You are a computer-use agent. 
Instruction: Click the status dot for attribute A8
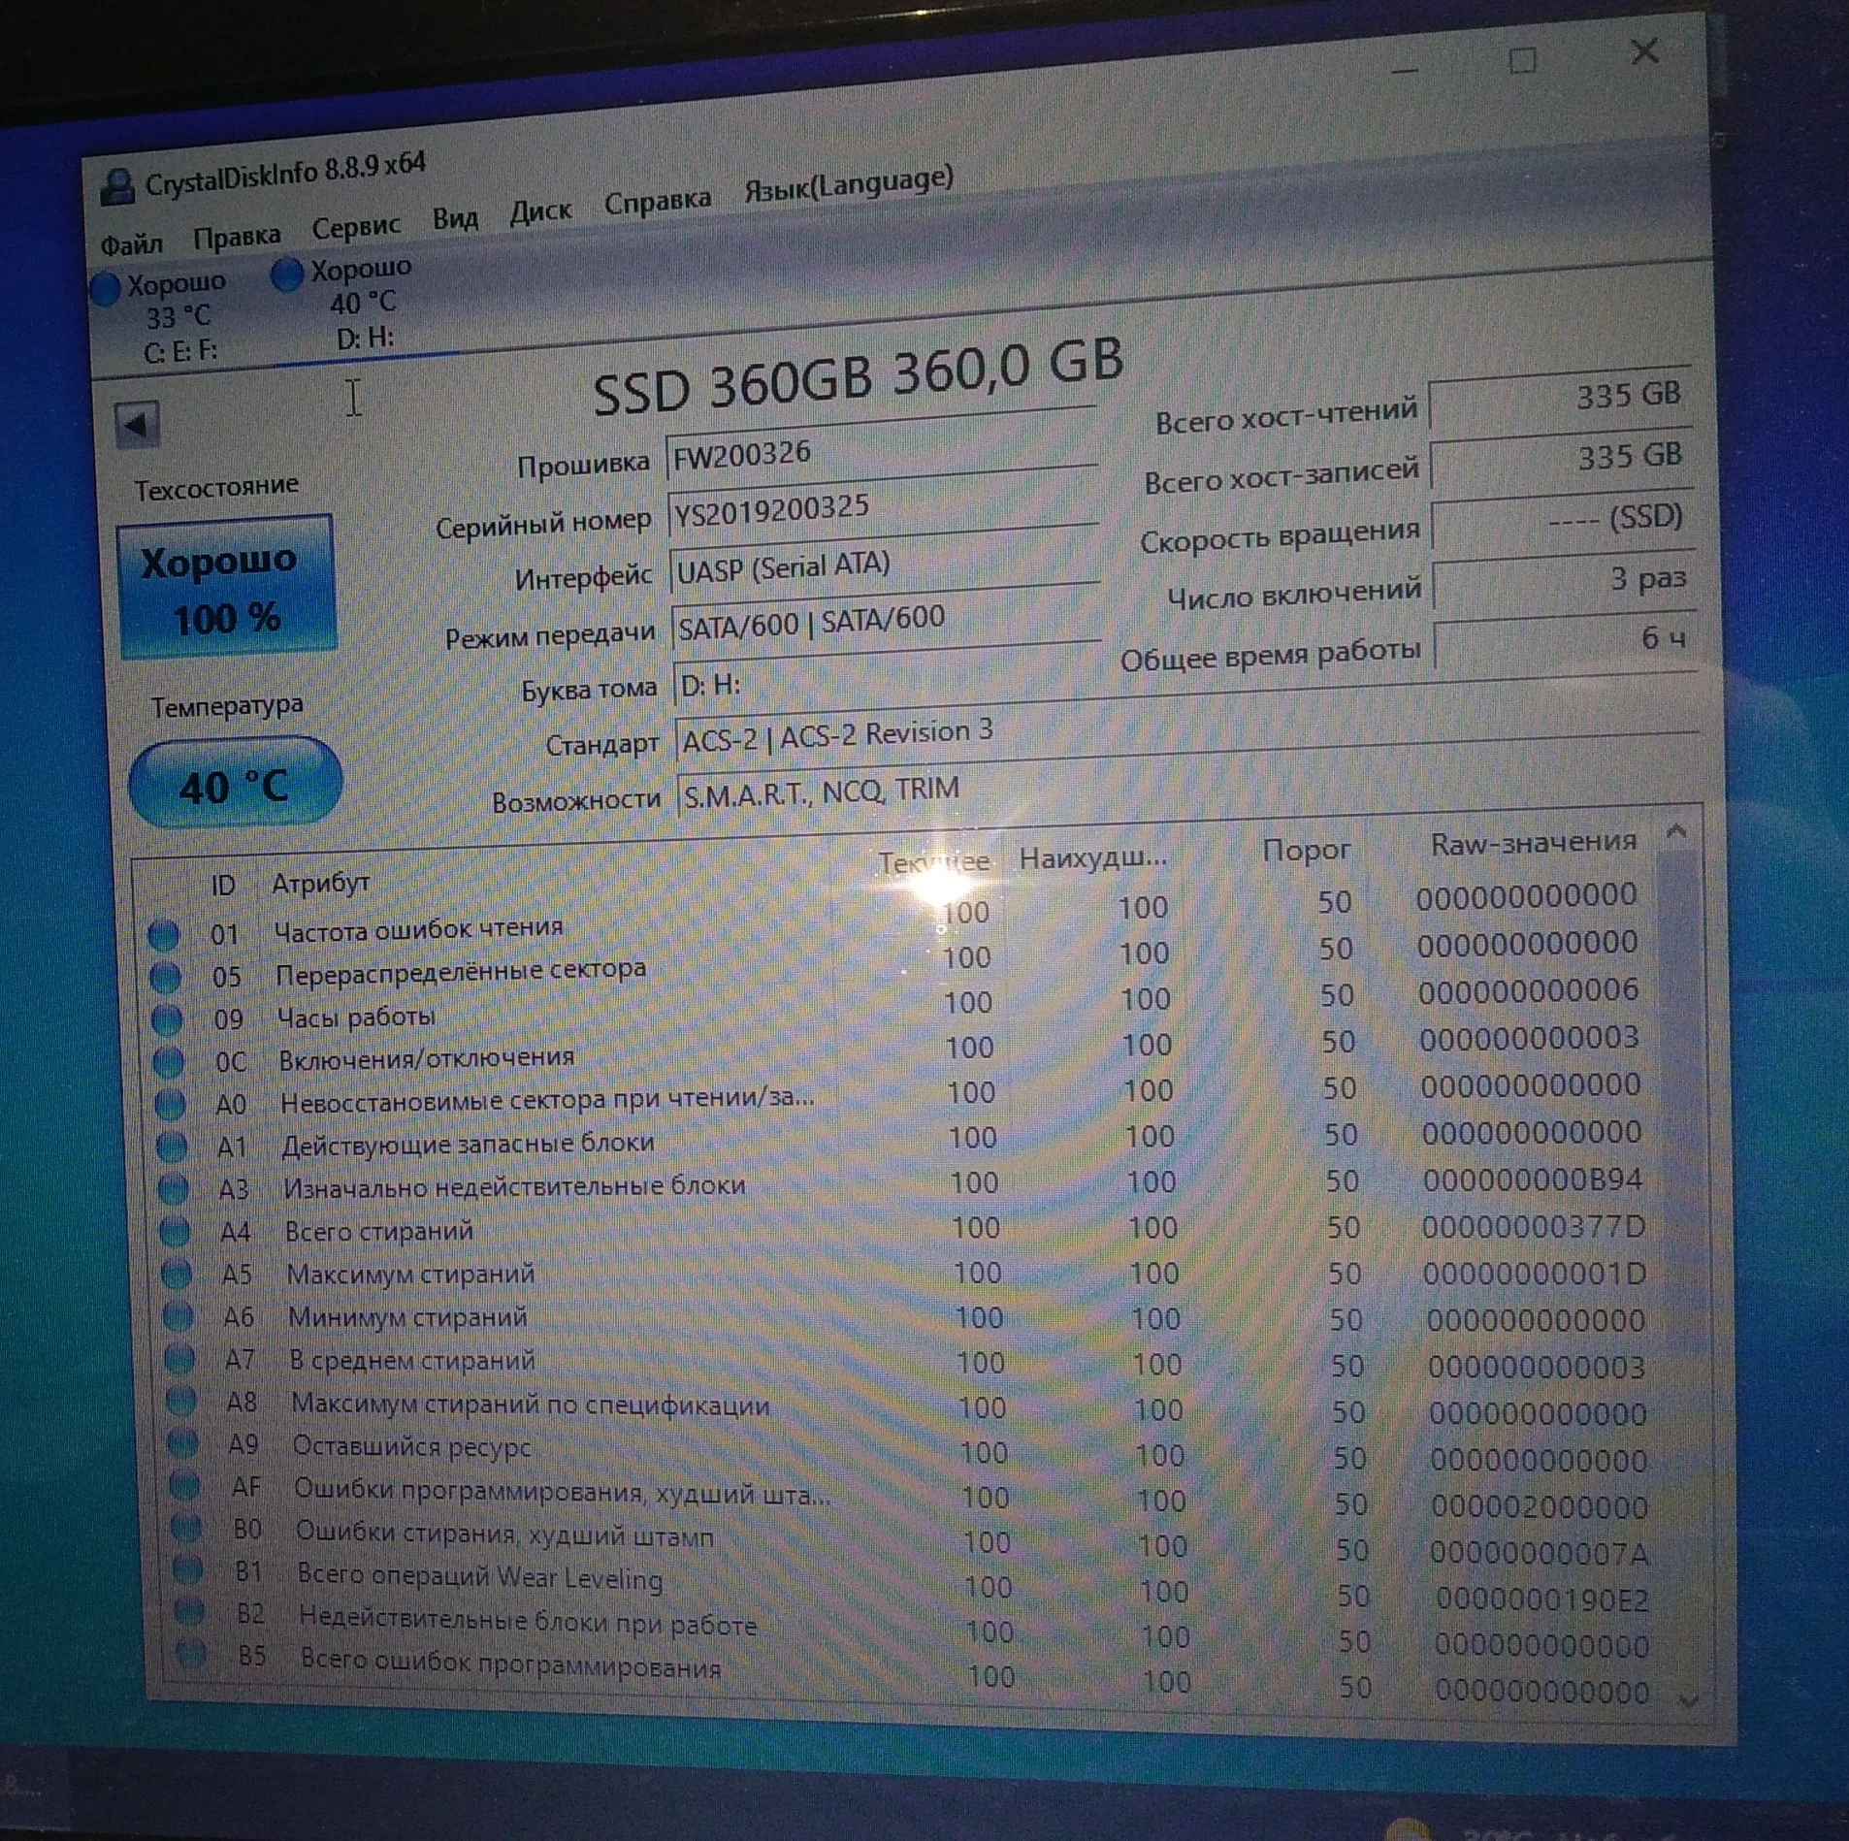pos(182,1400)
